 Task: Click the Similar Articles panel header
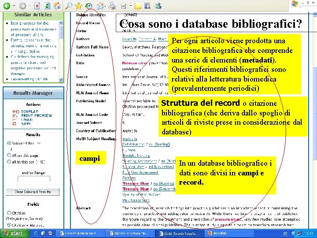[x=33, y=15]
